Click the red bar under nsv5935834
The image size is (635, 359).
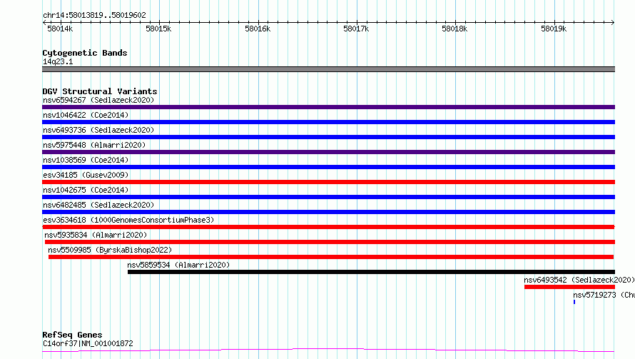(330, 242)
